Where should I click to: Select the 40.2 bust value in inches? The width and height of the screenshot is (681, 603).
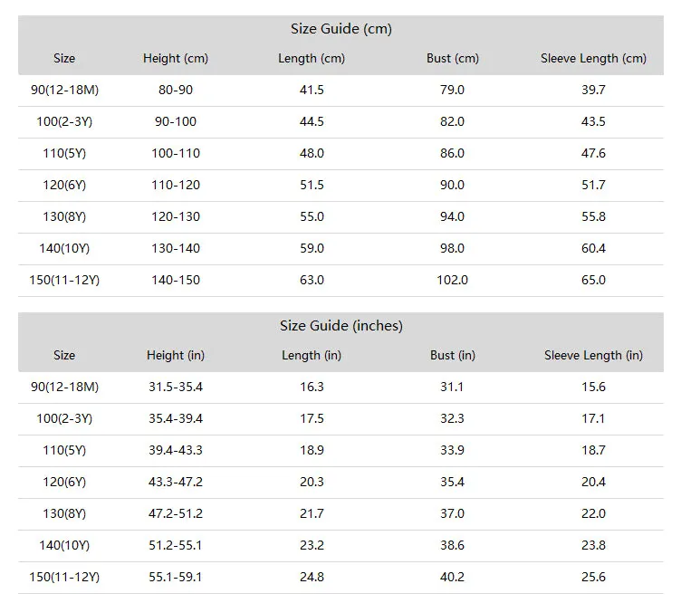pyautogui.click(x=452, y=577)
